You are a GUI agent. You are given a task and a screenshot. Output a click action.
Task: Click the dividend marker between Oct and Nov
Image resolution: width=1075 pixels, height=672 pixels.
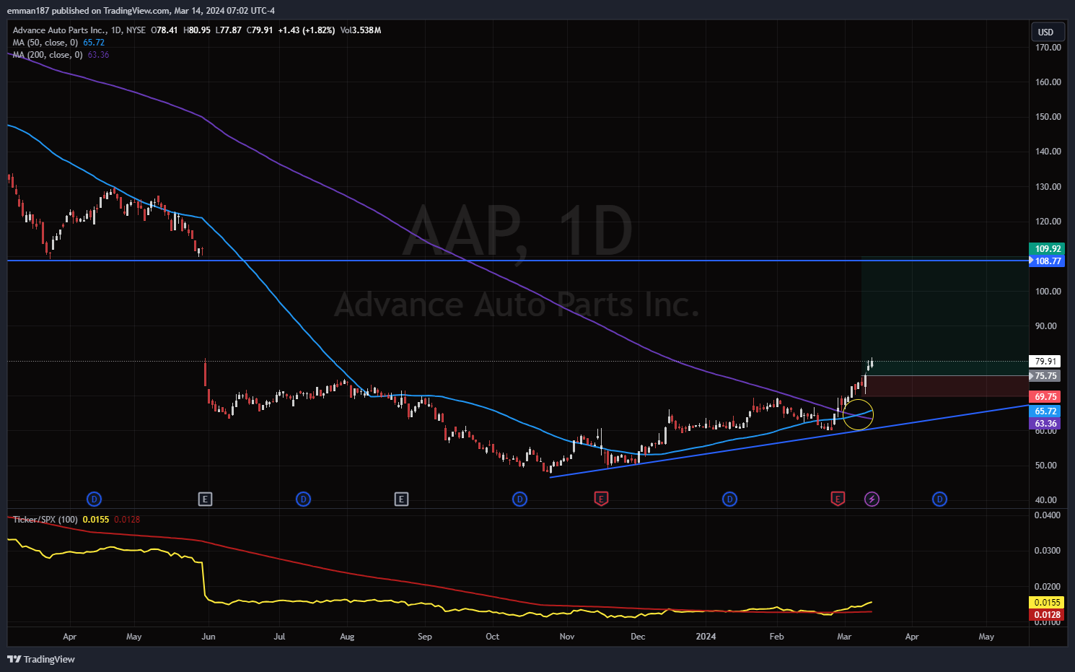point(519,499)
